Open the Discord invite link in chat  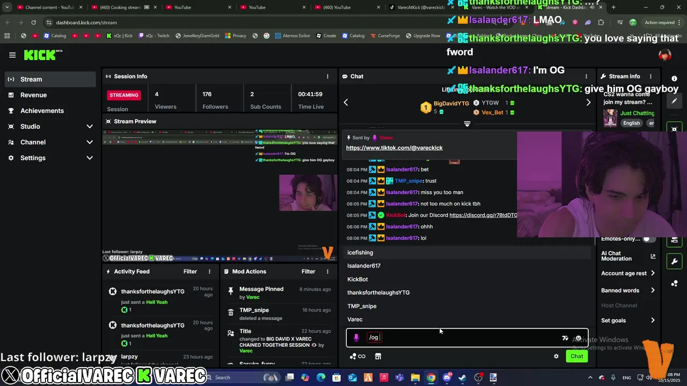point(483,216)
